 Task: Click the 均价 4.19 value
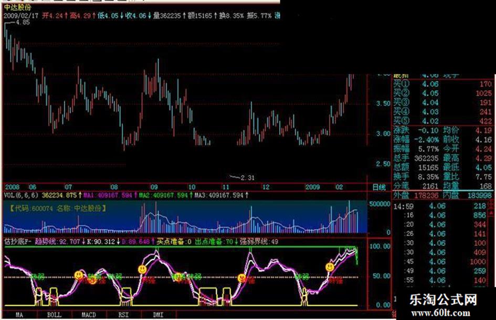coord(483,130)
